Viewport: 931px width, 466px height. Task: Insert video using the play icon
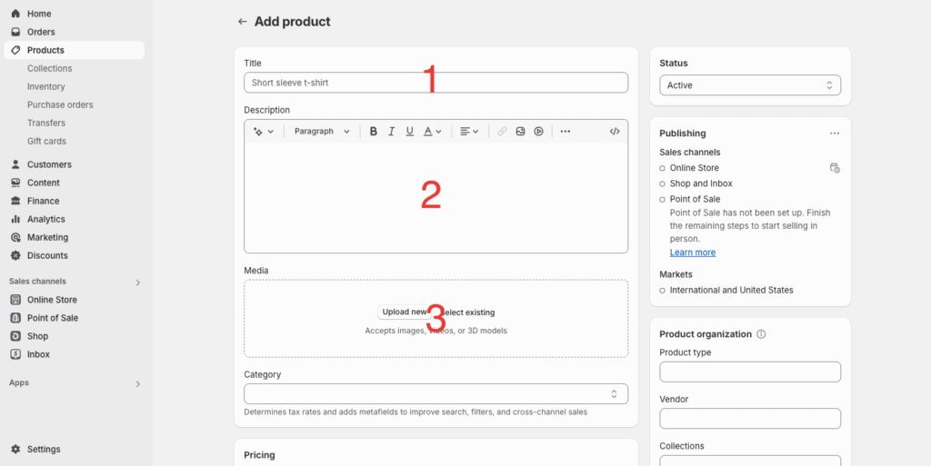click(538, 132)
